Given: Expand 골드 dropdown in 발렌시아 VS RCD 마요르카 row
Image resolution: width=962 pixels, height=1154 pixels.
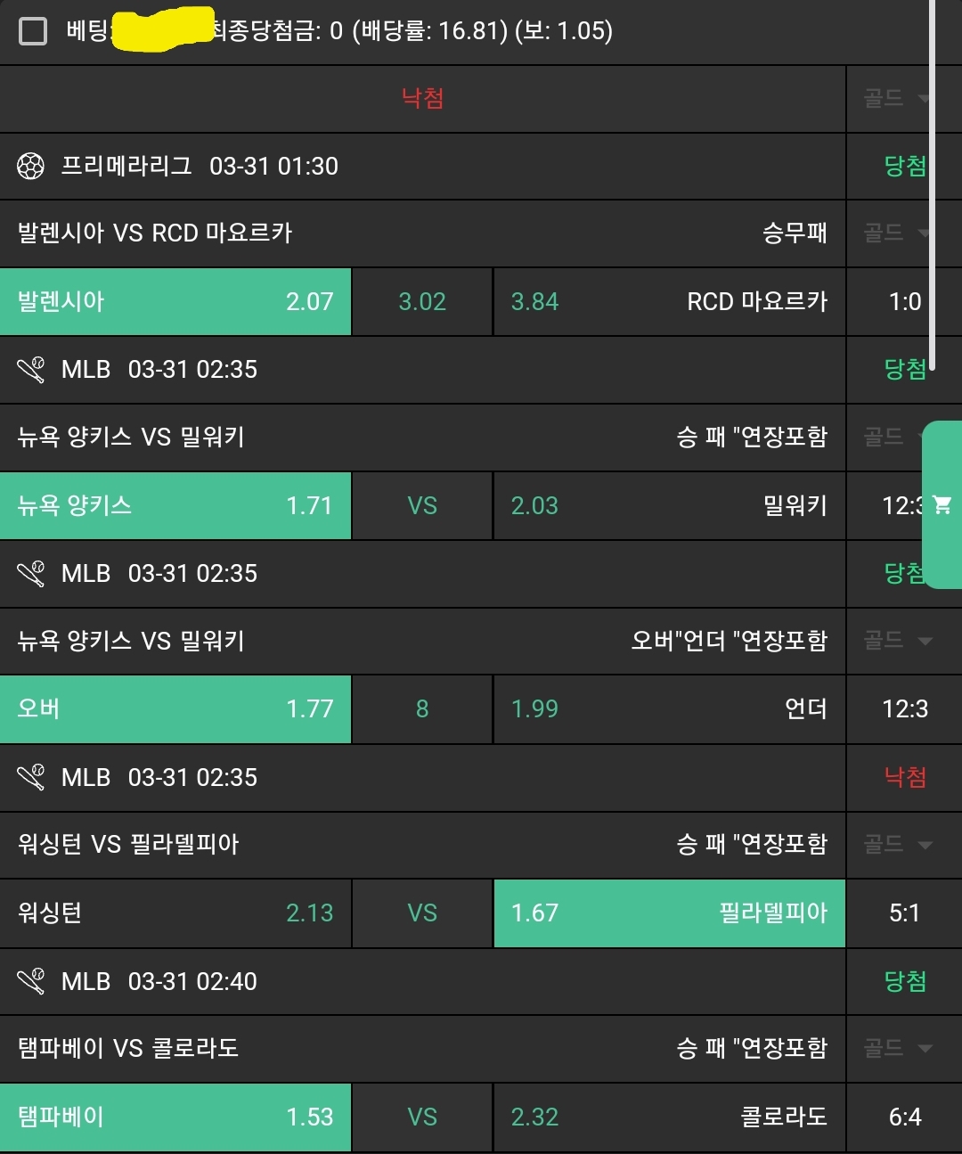Looking at the screenshot, I should [x=898, y=233].
